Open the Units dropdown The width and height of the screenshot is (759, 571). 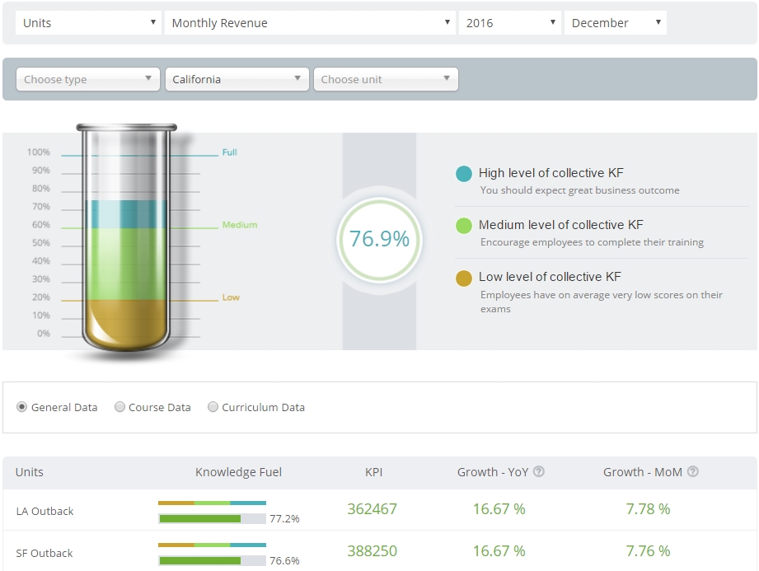click(x=88, y=23)
